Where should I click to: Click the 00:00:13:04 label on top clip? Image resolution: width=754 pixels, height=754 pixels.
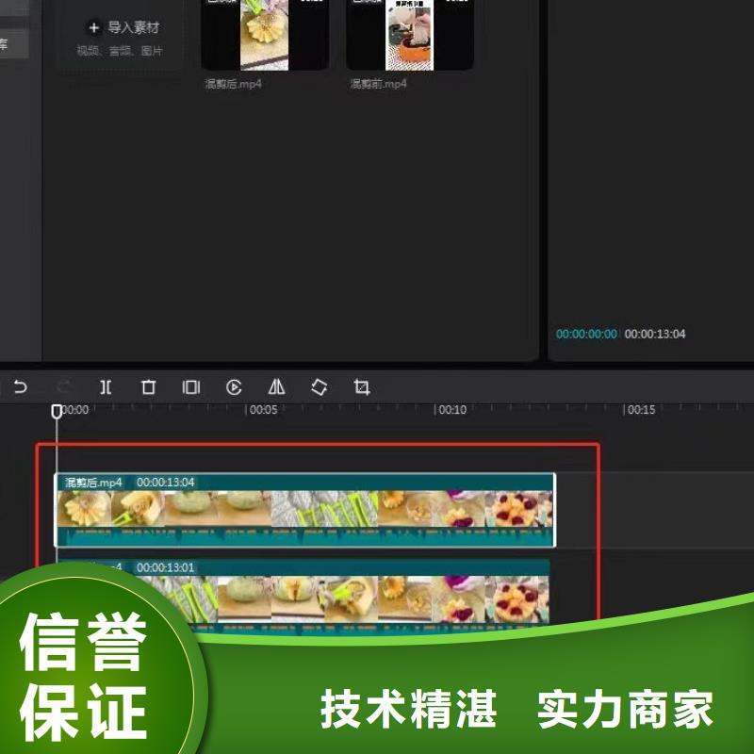[166, 483]
